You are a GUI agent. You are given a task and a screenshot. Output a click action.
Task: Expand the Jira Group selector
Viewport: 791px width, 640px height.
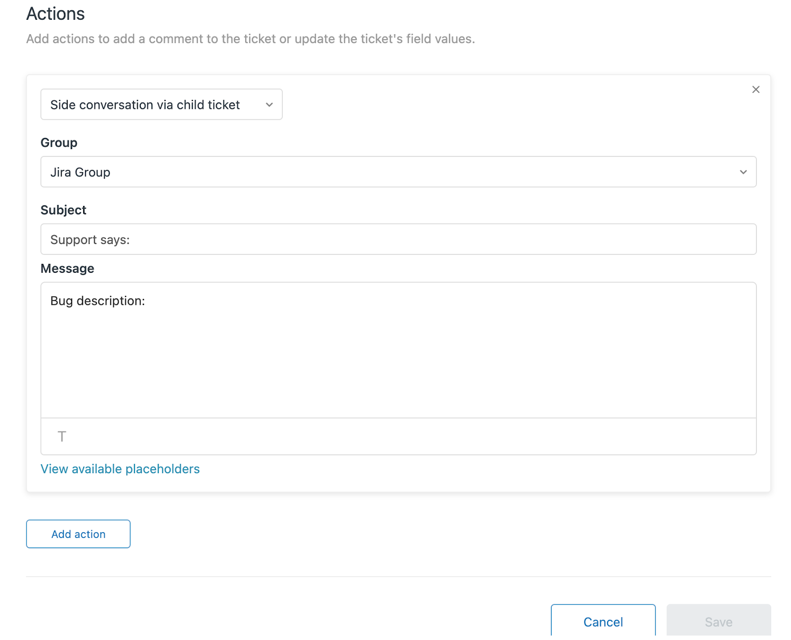pos(398,172)
